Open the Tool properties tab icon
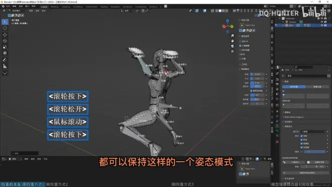 click(x=277, y=74)
